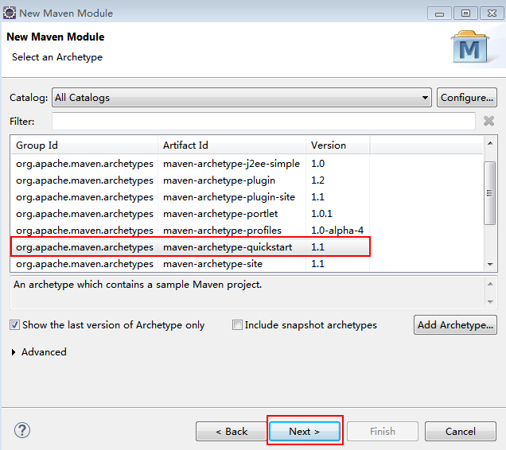Image resolution: width=506 pixels, height=450 pixels.
Task: Minimize the New Maven Module window
Action: (x=439, y=14)
